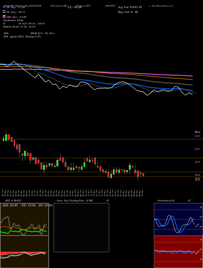Click the blue-background Stochastics chart panel
The image size is (203, 268).
pos(178,219)
